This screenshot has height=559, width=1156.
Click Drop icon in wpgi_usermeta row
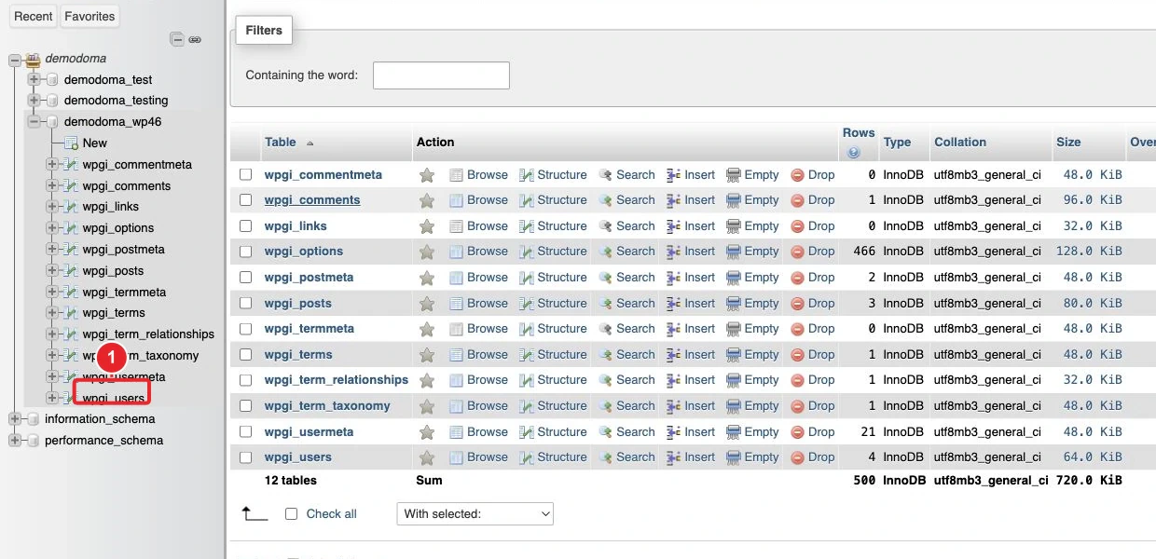tap(797, 432)
